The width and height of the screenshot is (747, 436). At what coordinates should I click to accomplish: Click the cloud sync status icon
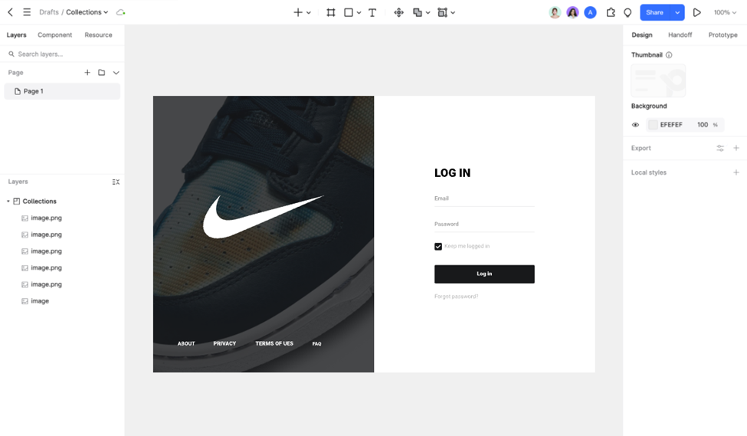[x=121, y=12]
